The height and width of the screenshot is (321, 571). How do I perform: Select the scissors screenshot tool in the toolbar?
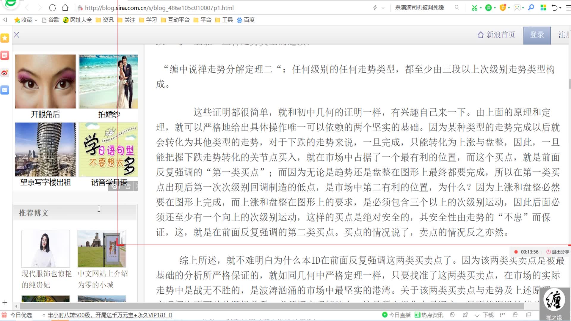475,7
